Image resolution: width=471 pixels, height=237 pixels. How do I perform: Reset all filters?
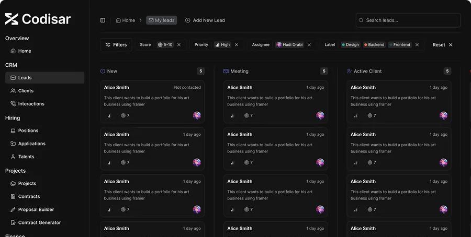tap(443, 45)
